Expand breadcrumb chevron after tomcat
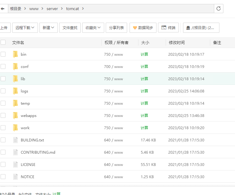 tap(83, 9)
